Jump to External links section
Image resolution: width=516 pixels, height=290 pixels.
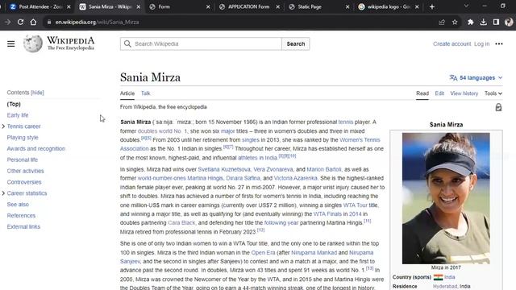coord(23,226)
